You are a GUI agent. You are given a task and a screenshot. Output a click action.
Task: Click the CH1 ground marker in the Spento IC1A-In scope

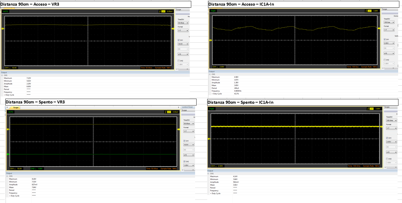209,139
